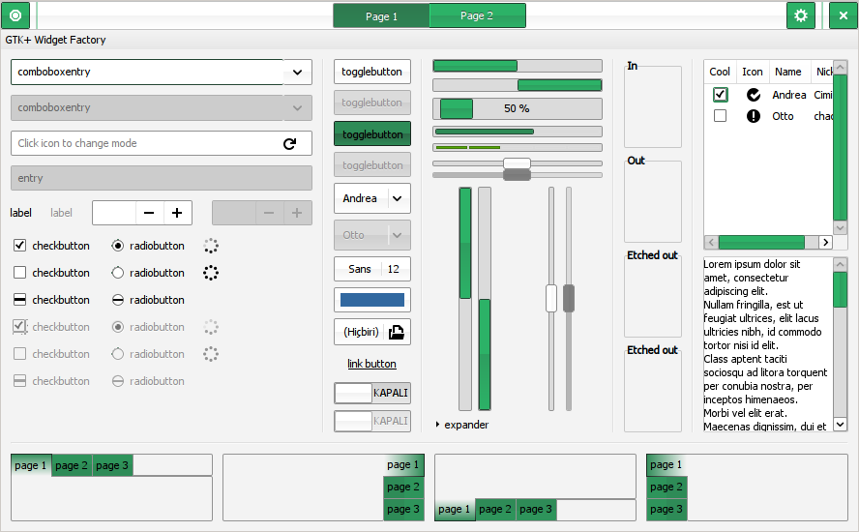Click the 50 % progress scale
Viewport: 859px width, 532px height.
518,108
